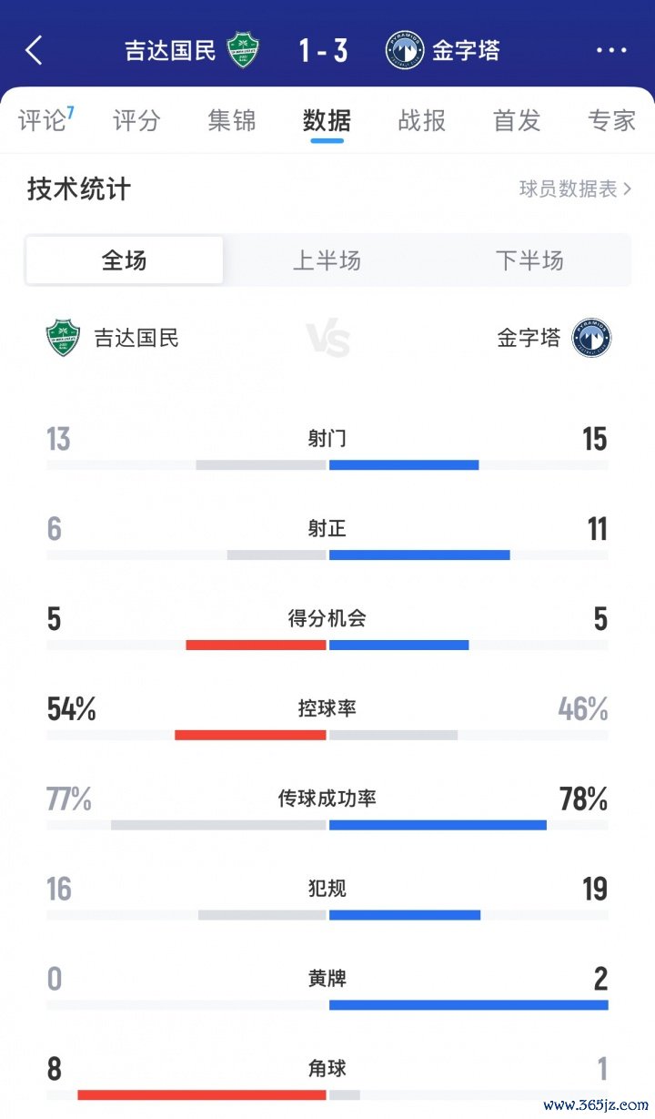Tap the 吉达国民 crest in the header
655x1119 pixels.
[x=243, y=50]
